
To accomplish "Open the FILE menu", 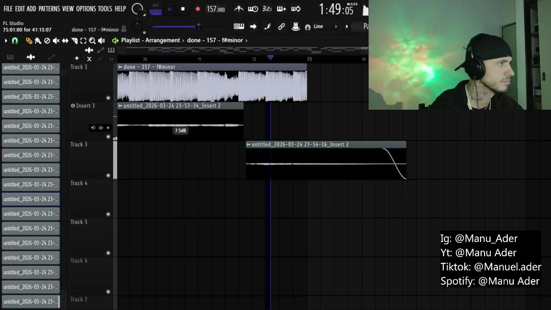I will (x=8, y=9).
